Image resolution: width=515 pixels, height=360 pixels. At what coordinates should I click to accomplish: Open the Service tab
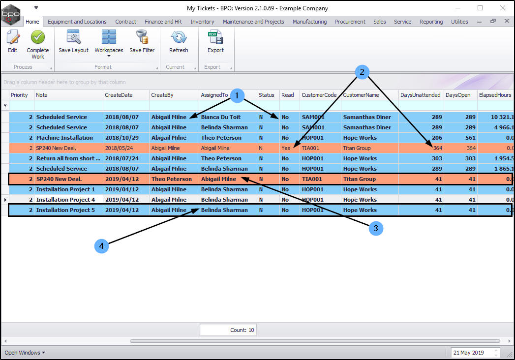point(402,22)
